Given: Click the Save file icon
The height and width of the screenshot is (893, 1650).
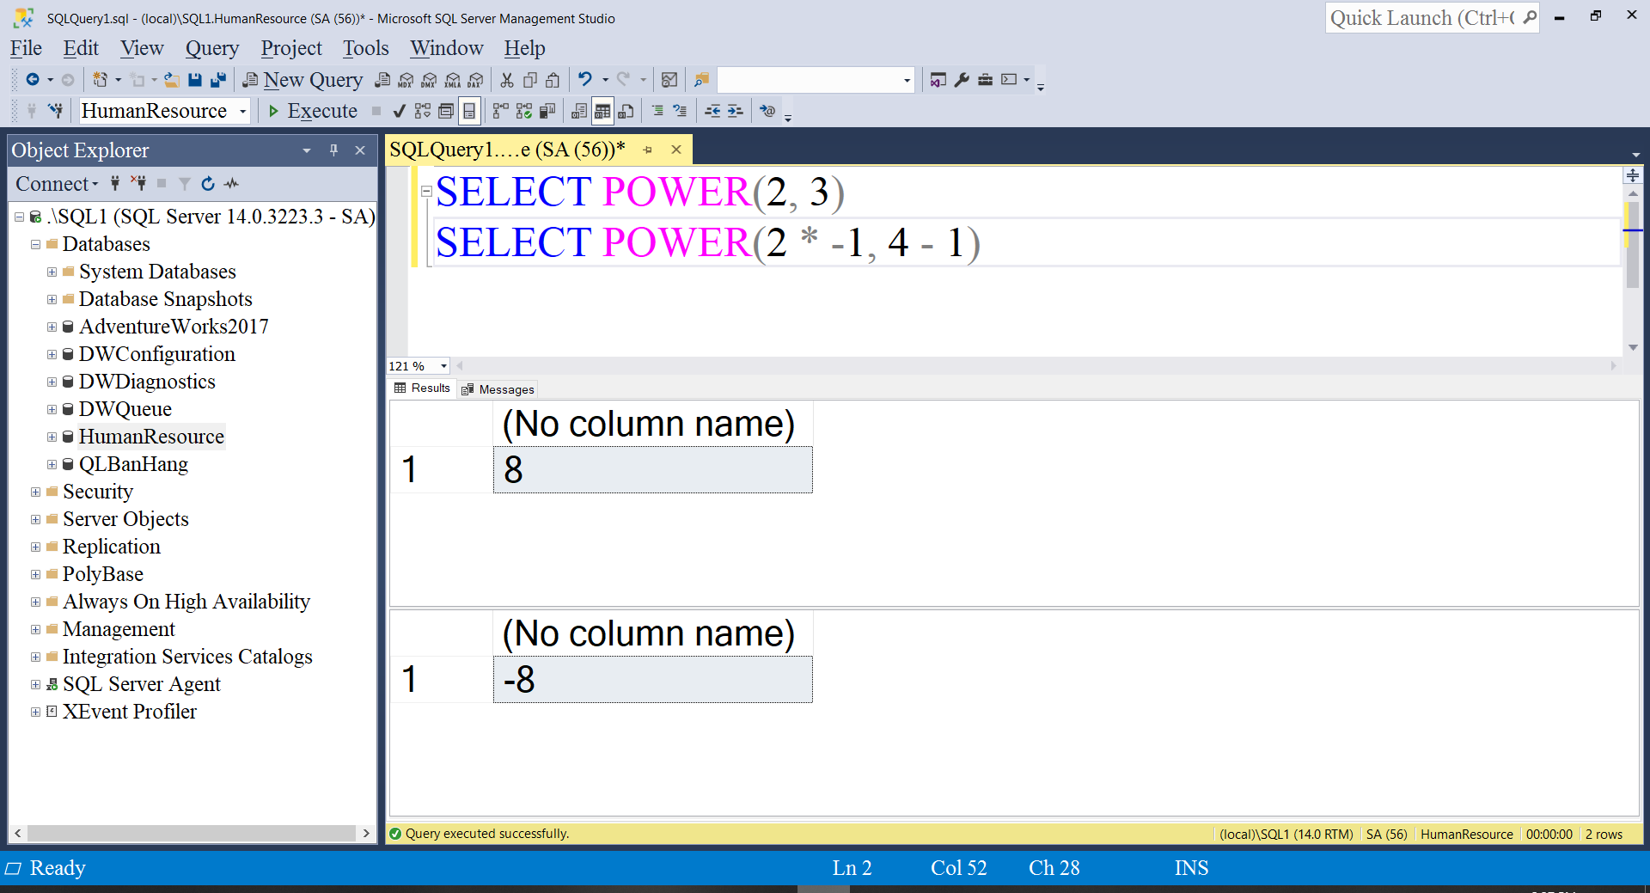Looking at the screenshot, I should click(195, 80).
